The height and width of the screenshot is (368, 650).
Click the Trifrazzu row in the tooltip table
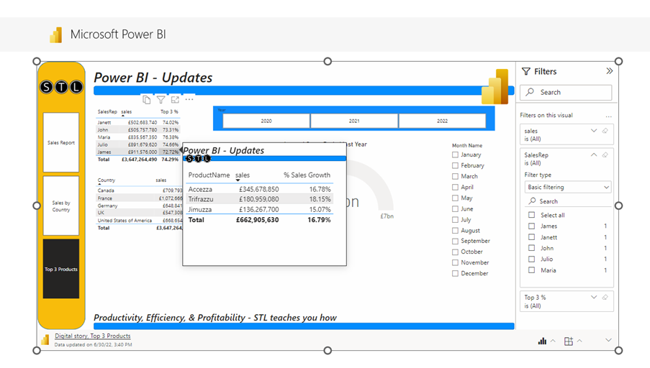(x=260, y=199)
